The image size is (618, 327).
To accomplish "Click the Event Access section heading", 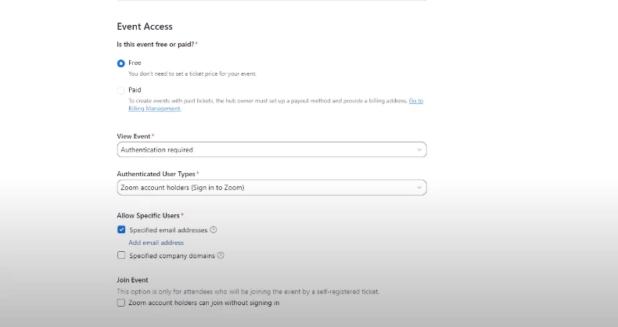I will tap(145, 27).
